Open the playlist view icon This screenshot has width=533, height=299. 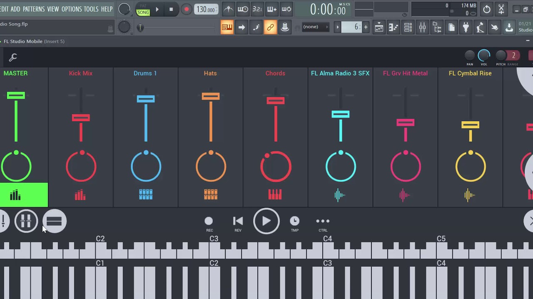point(379,27)
